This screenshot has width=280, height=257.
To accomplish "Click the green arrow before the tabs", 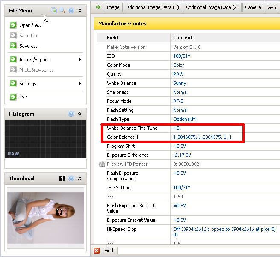I will point(98,7).
